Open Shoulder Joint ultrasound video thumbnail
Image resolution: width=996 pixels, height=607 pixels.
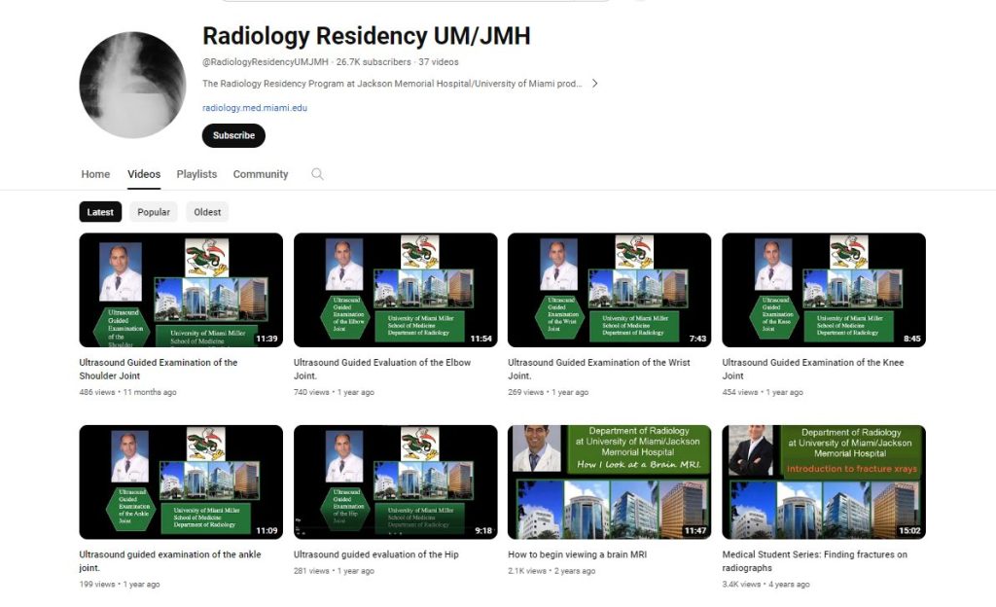[181, 290]
